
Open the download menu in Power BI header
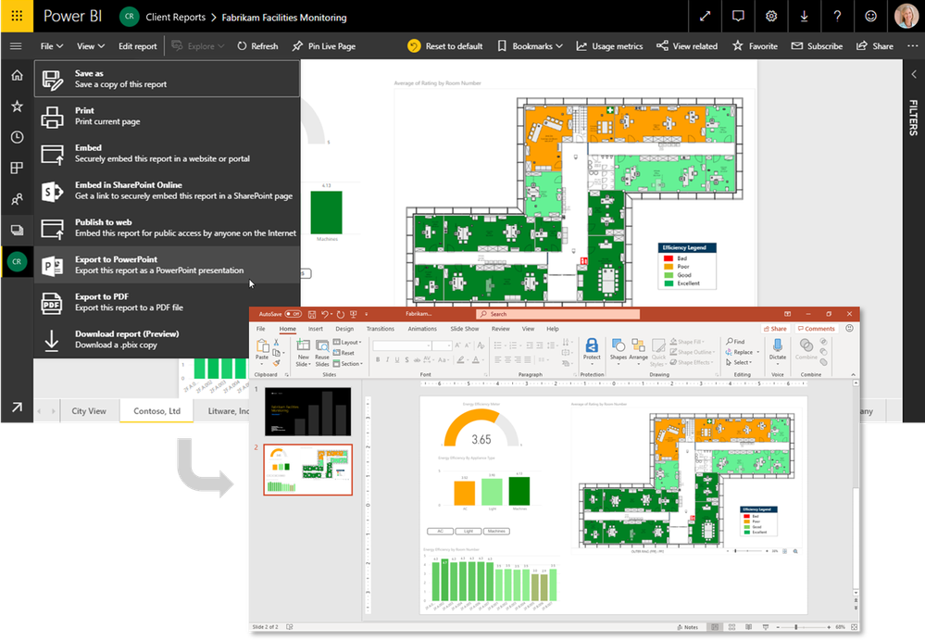click(804, 16)
